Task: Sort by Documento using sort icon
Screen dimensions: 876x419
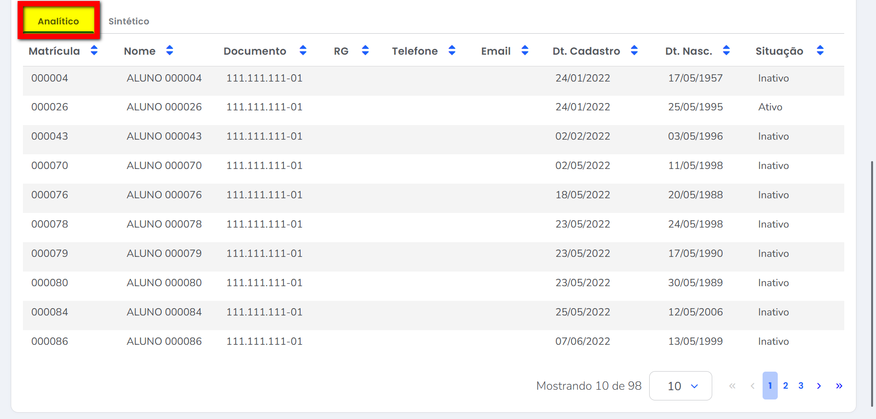Action: tap(303, 50)
